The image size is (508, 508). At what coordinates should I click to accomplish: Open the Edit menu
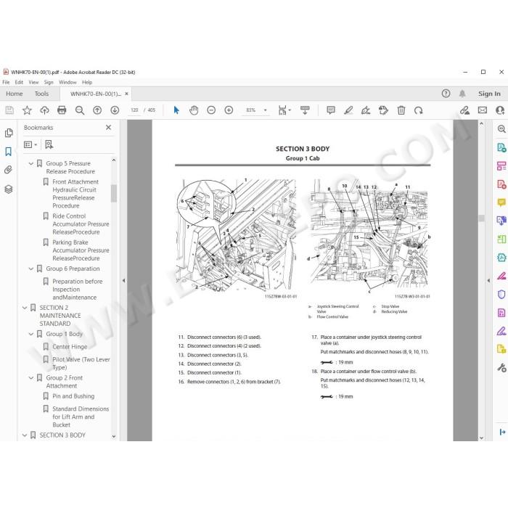point(19,82)
